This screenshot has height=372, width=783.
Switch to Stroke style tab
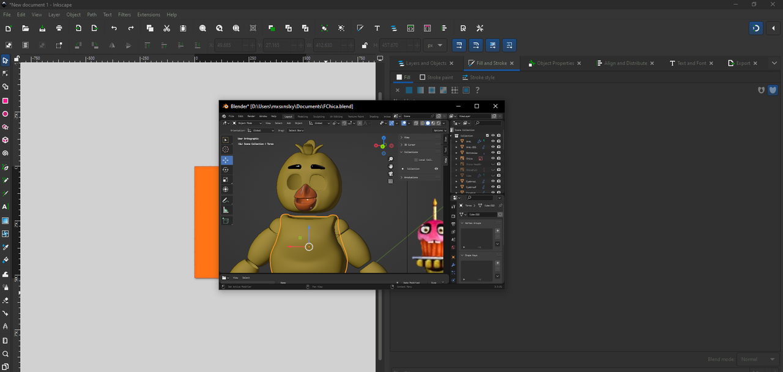(x=478, y=78)
